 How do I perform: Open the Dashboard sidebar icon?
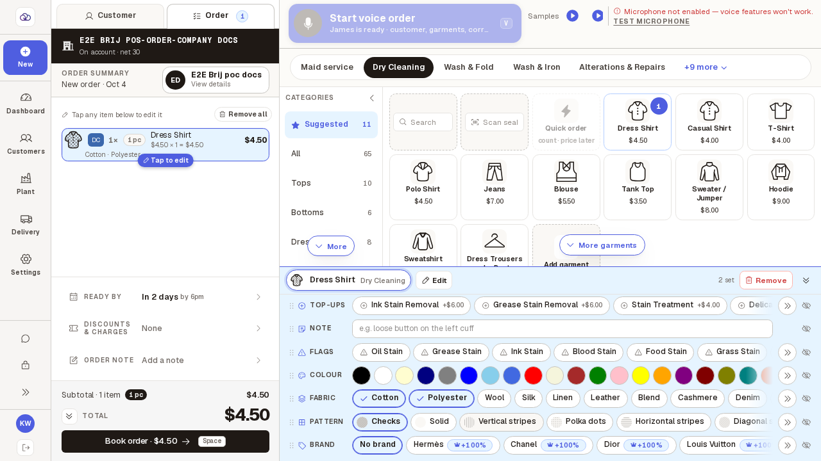[x=26, y=103]
